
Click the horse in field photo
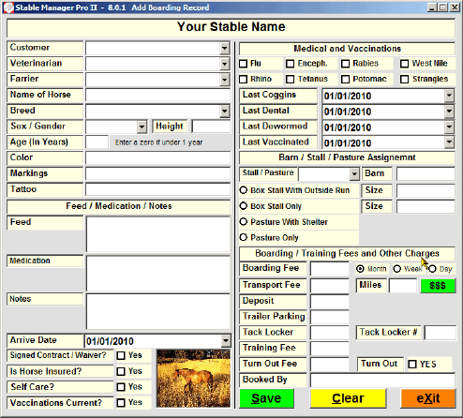tap(193, 379)
